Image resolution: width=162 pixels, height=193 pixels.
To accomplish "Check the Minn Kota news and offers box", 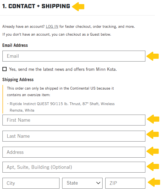I will click(x=5, y=69).
